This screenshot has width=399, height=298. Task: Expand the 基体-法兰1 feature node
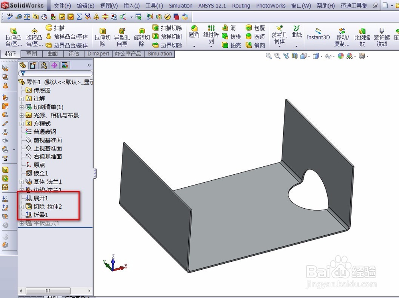pyautogui.click(x=22, y=182)
